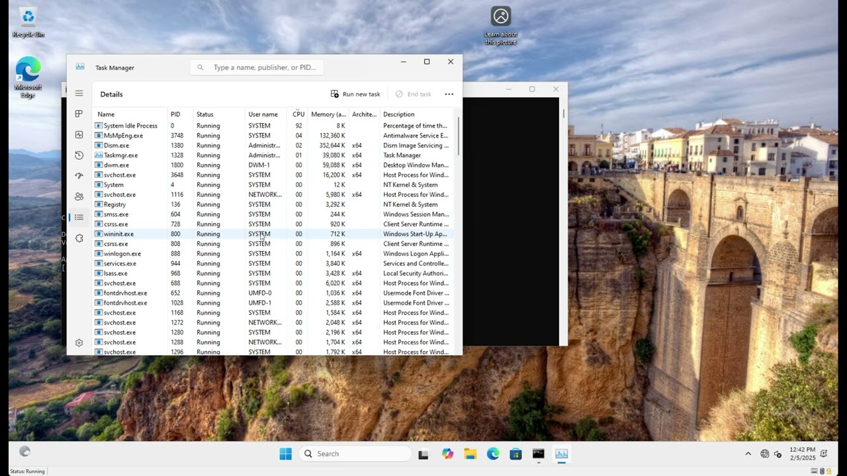Click the muted volume tray icon
The width and height of the screenshot is (847, 476).
point(777,454)
